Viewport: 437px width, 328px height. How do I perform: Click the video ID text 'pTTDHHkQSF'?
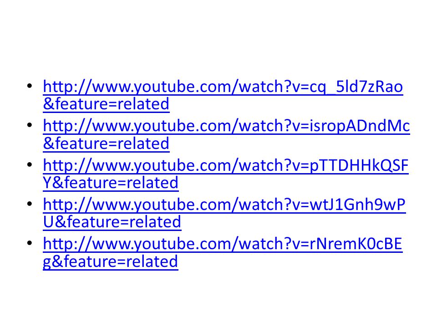point(359,165)
